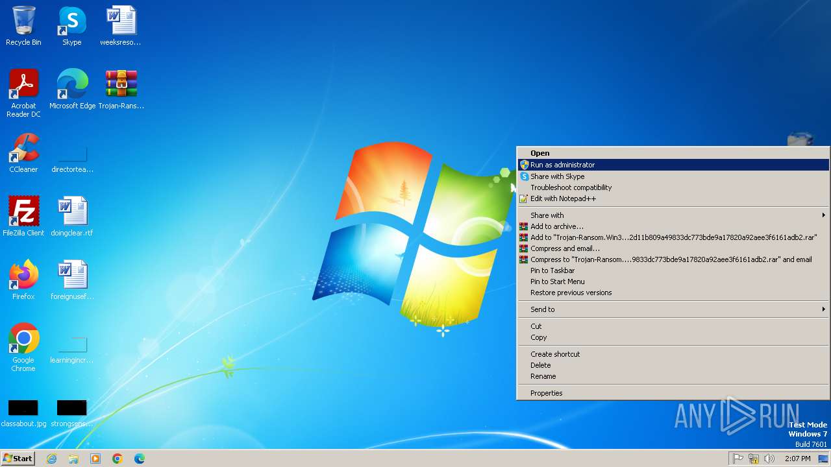Open the volume speaker tray icon
Image resolution: width=831 pixels, height=467 pixels.
coord(769,459)
